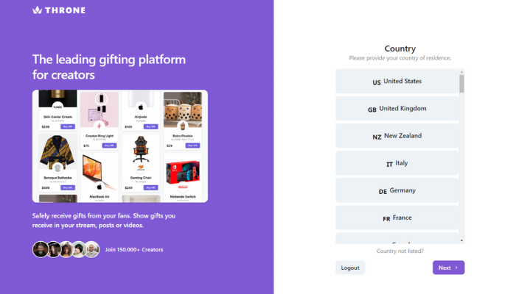The width and height of the screenshot is (516, 294).
Task: Select New Zealand option
Action: 397,136
